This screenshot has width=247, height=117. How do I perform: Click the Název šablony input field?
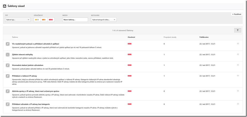(x=75, y=20)
